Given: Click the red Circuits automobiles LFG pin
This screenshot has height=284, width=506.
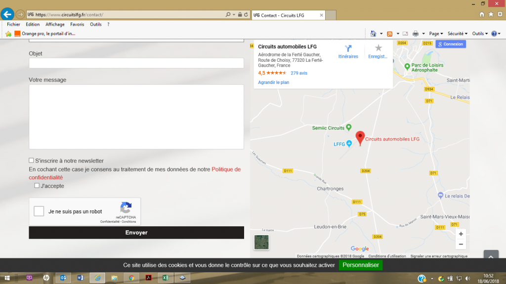Looking at the screenshot, I should click(x=360, y=138).
